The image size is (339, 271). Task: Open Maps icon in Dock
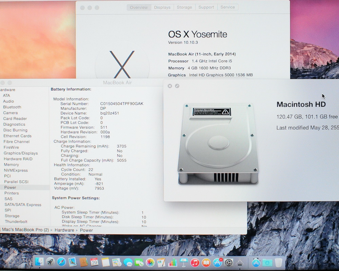coord(117,263)
